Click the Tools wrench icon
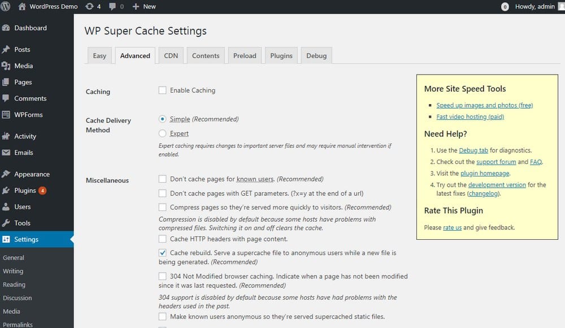 6,223
